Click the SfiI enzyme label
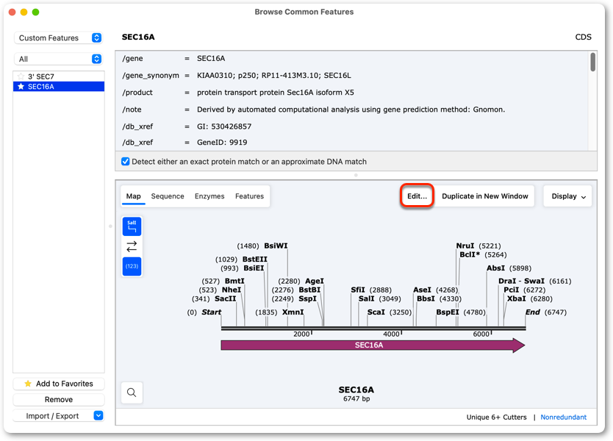The height and width of the screenshot is (441, 613). [x=358, y=290]
